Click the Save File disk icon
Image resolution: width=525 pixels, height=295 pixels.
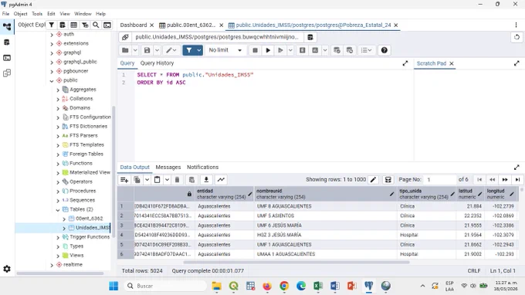coord(147,50)
